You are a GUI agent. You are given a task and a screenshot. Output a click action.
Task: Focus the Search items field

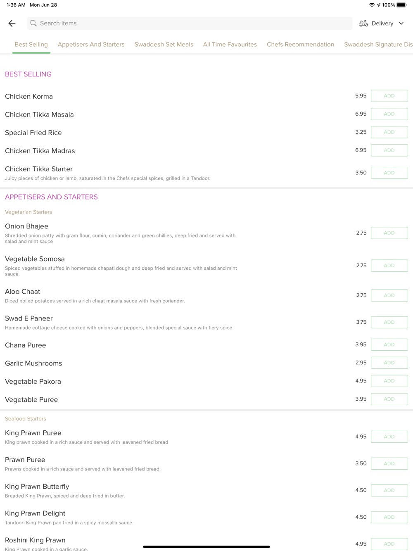pyautogui.click(x=190, y=24)
